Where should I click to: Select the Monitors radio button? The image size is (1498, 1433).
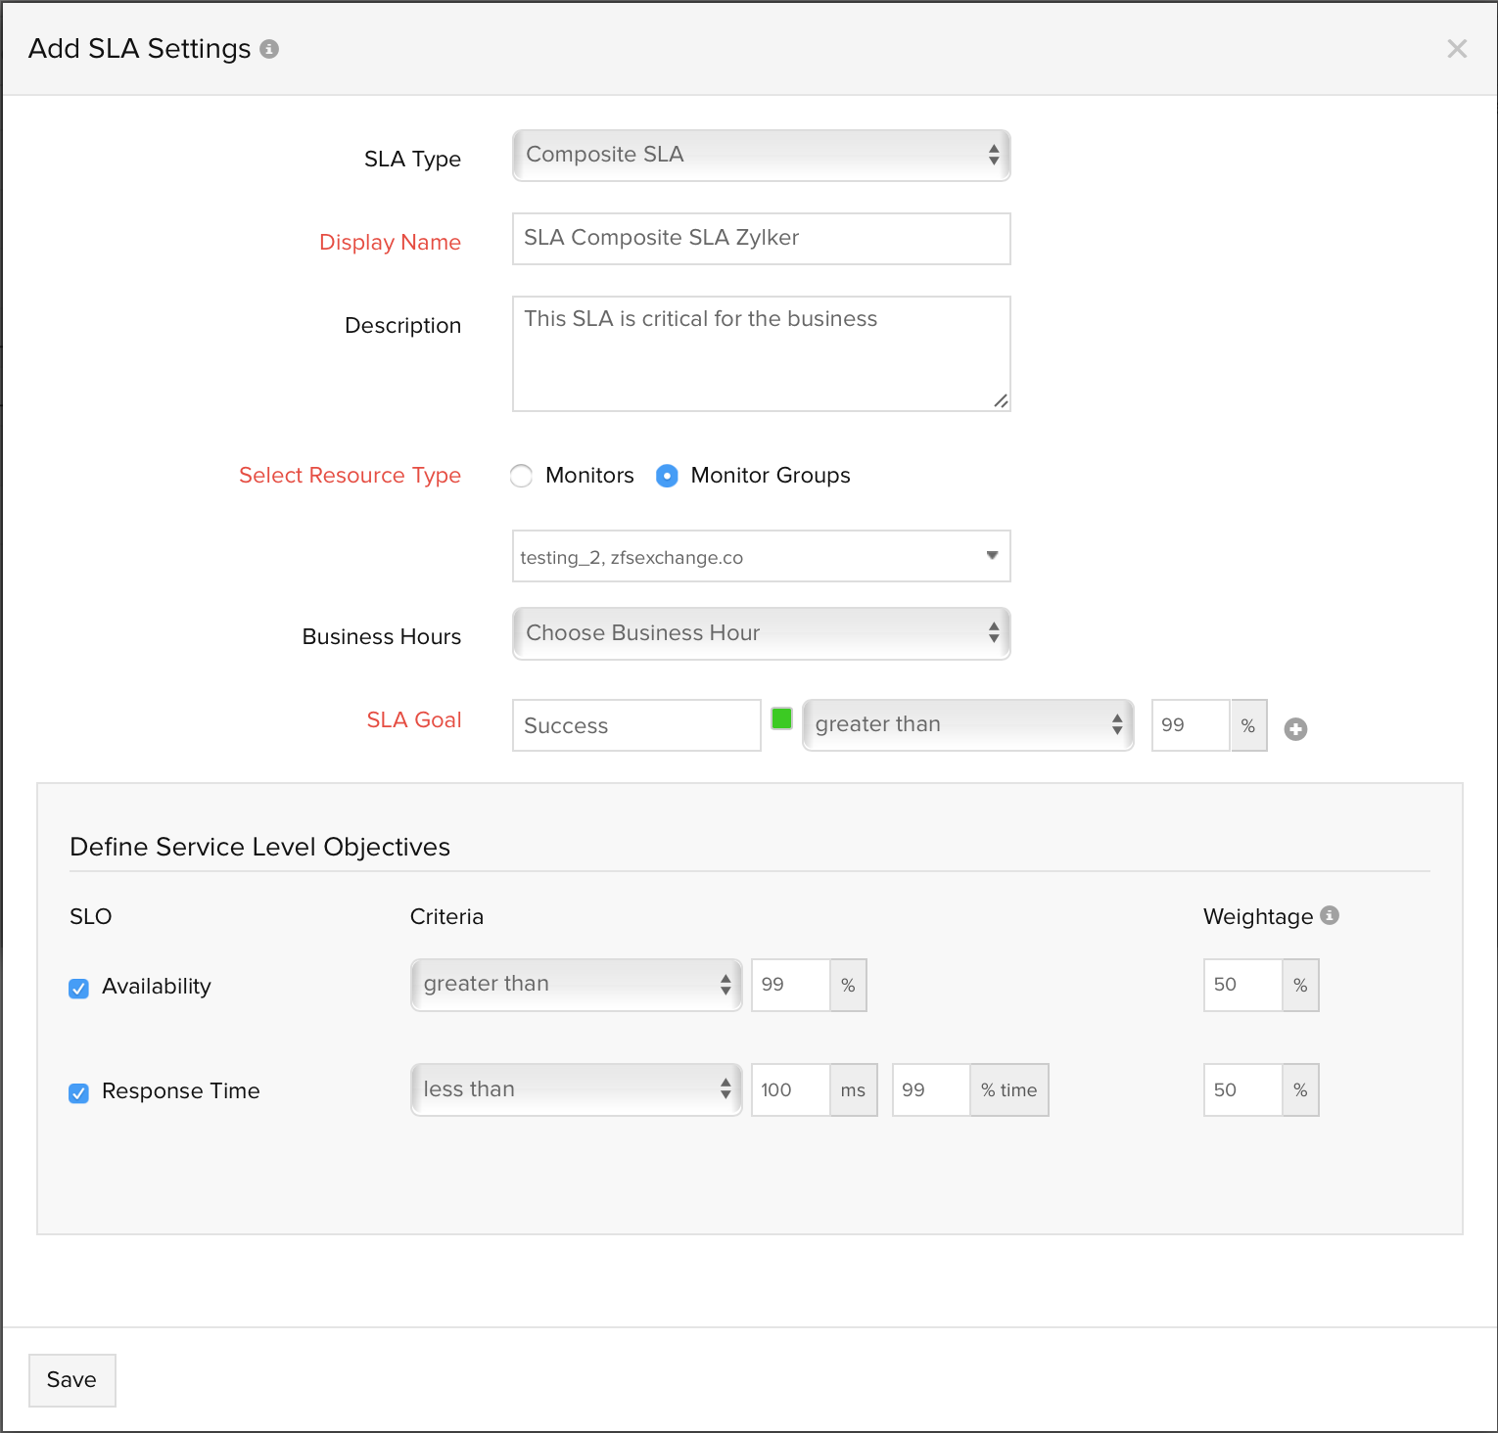tap(522, 476)
